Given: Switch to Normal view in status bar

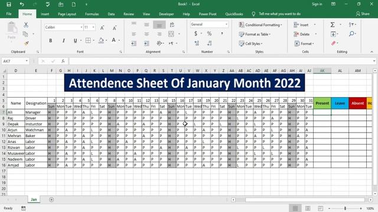Looking at the screenshot, I should (x=295, y=208).
